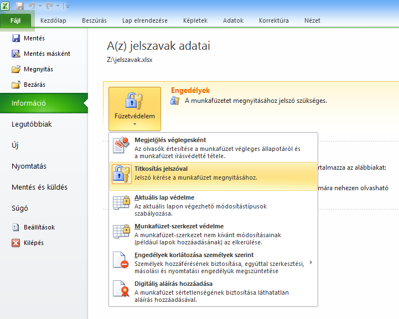Select Megjelölés véglegesként option
The width and height of the screenshot is (399, 319).
pyautogui.click(x=213, y=148)
